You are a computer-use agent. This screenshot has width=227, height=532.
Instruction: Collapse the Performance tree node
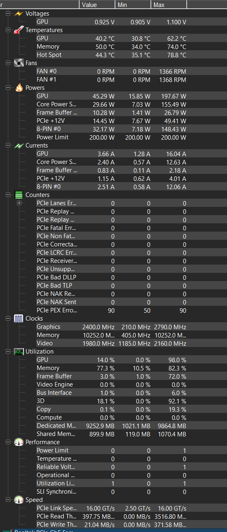point(8,442)
